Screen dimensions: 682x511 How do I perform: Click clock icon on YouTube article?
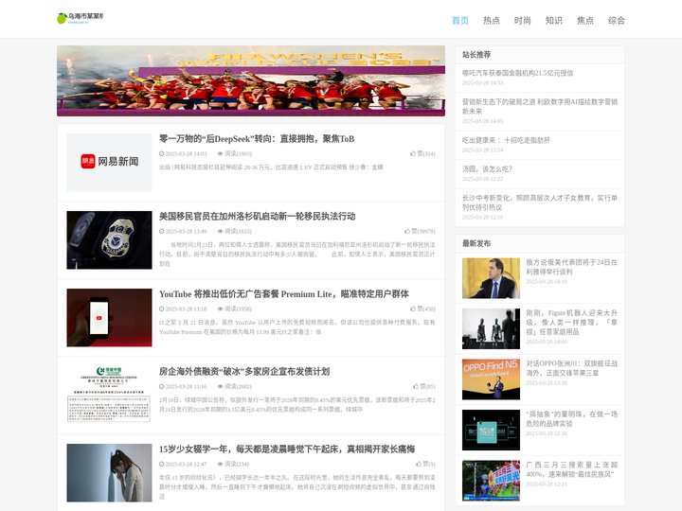[x=162, y=308]
